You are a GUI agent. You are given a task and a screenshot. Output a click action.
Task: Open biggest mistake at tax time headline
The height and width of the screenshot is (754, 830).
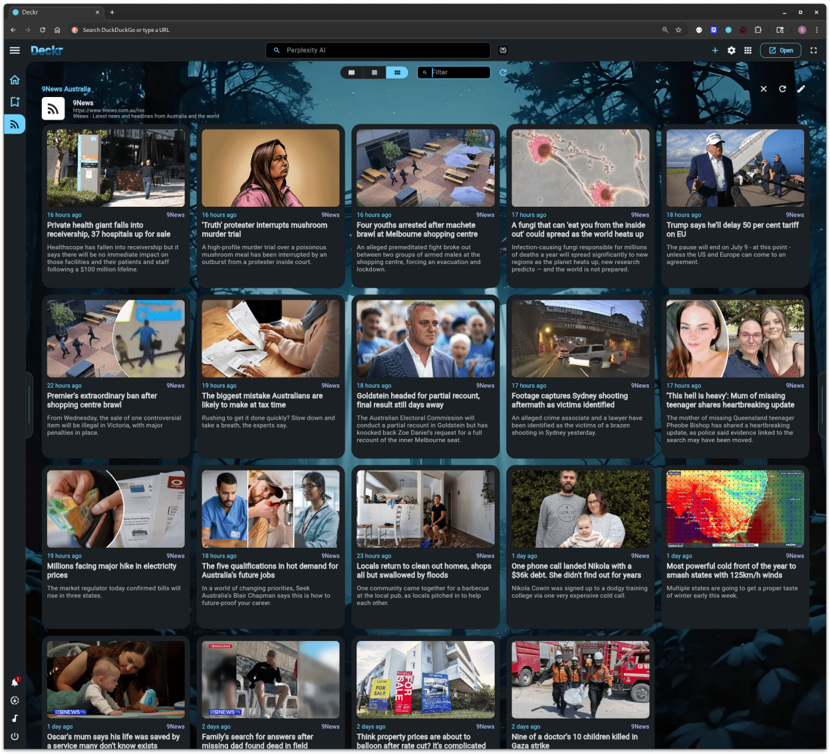pos(262,400)
